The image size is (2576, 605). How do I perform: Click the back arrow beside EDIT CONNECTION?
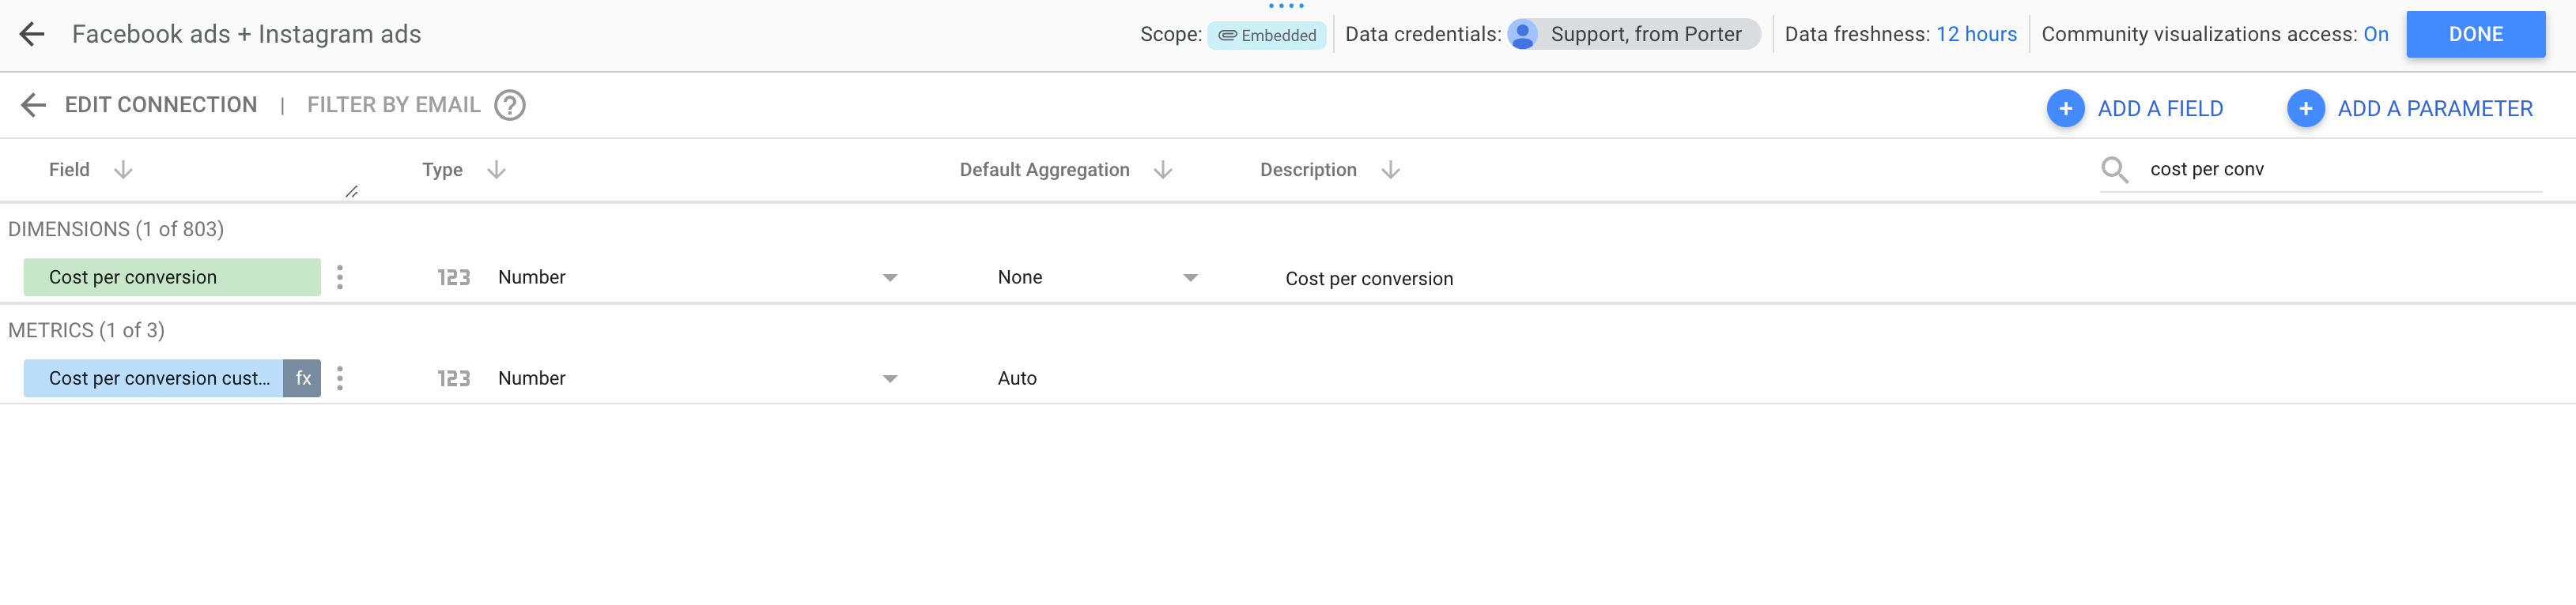coord(33,105)
